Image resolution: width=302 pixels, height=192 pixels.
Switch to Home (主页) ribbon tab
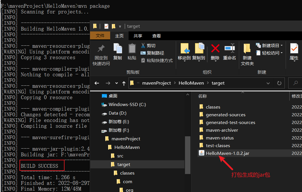pos(119,36)
